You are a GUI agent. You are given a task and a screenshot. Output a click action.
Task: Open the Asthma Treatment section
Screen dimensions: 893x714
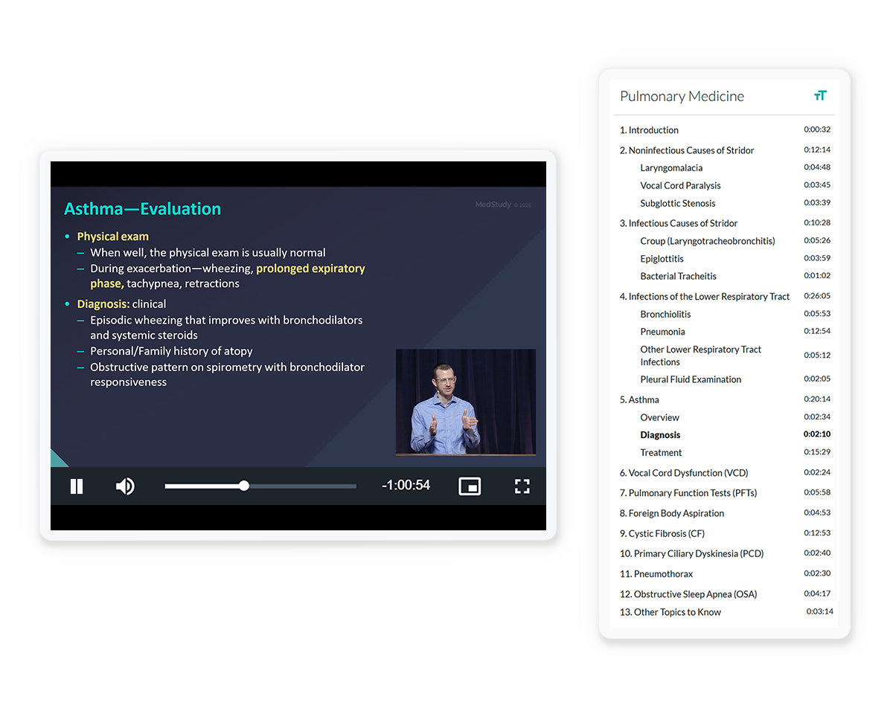[x=661, y=453]
